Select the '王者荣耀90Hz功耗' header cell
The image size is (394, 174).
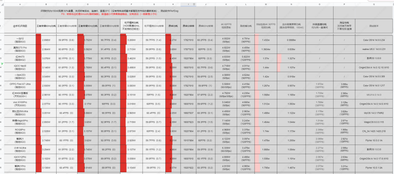click(88, 26)
